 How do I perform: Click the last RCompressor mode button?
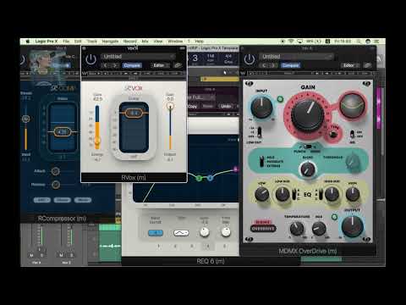click(83, 200)
